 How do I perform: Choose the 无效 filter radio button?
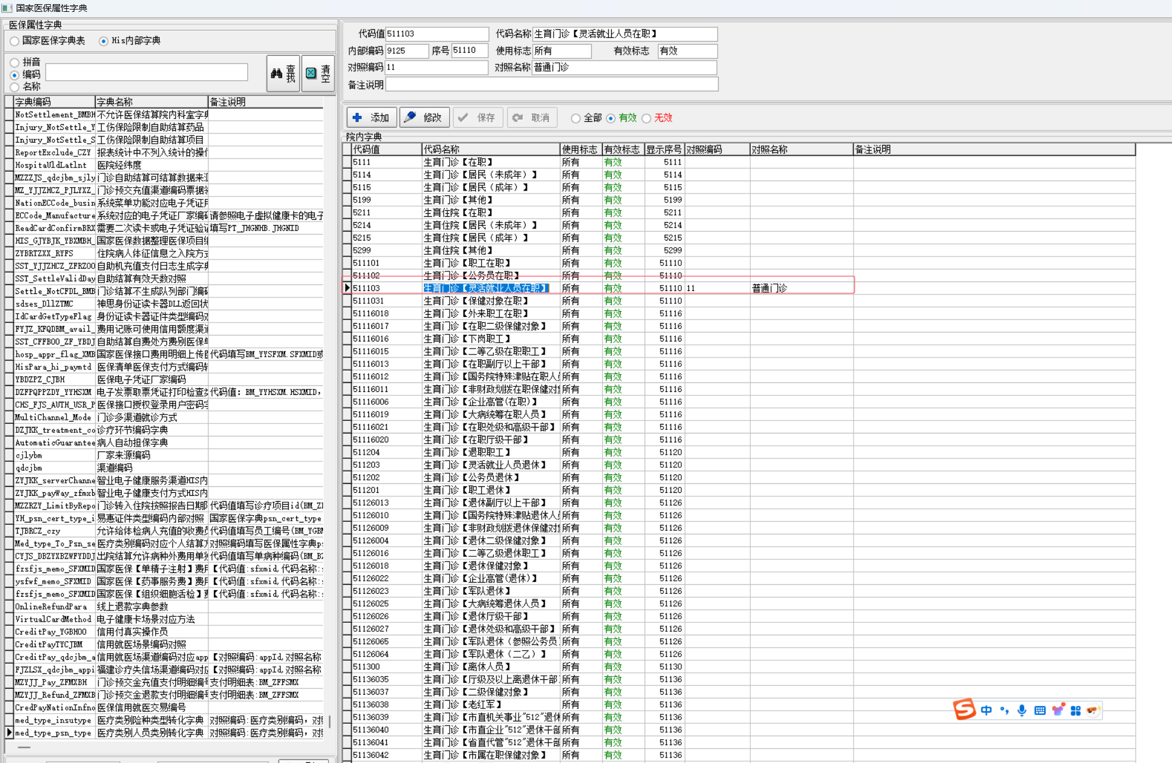(x=646, y=118)
